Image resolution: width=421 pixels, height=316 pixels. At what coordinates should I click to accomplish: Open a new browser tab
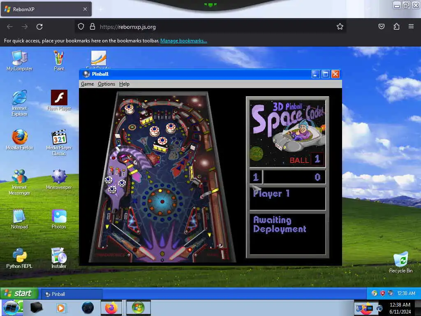(100, 9)
